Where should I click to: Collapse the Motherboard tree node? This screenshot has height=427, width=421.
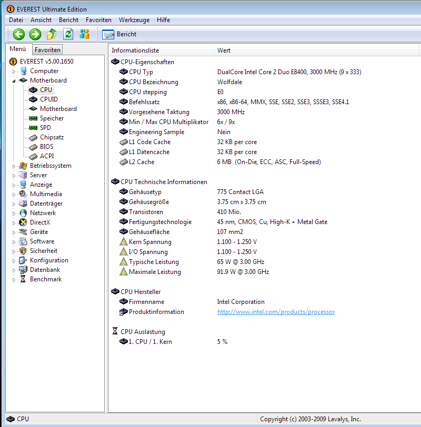[14, 81]
